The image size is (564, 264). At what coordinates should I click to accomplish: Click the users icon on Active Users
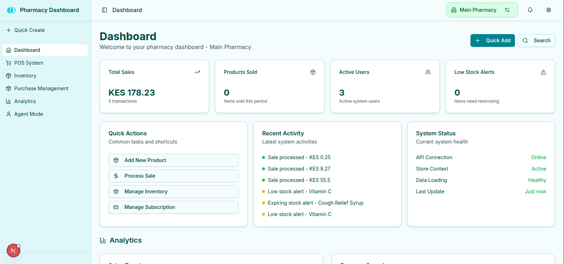428,72
